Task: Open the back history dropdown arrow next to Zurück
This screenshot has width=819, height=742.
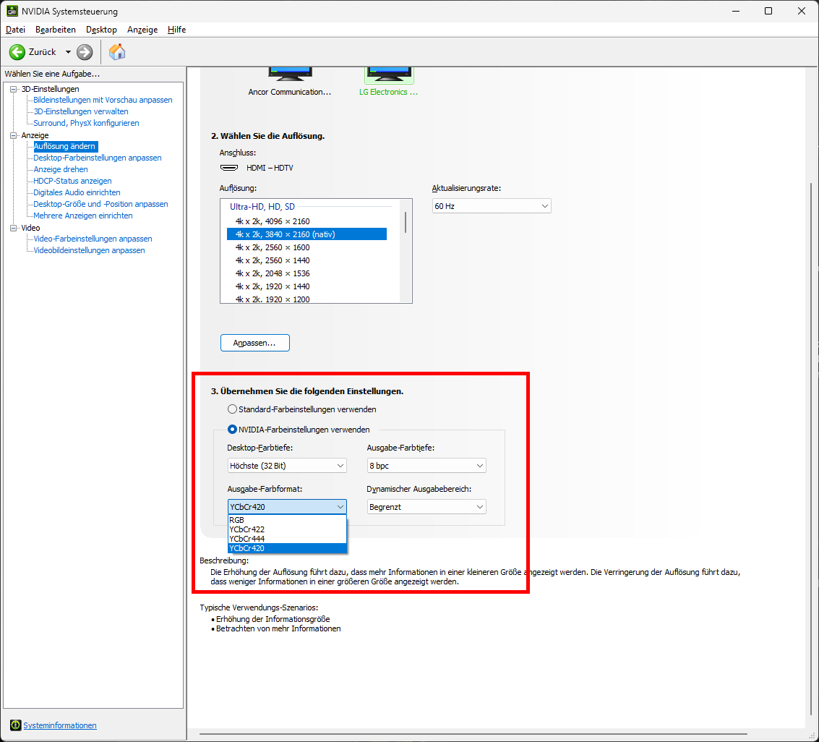Action: [x=68, y=52]
